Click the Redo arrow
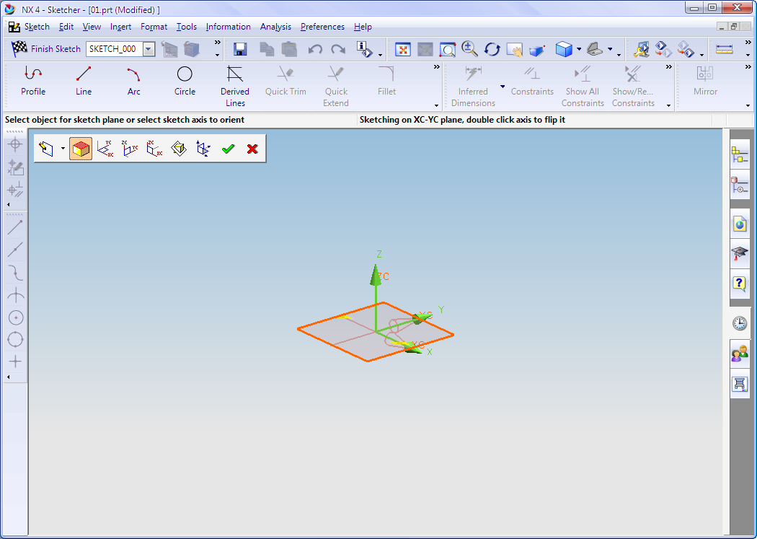Screen dimensions: 757x539 coord(338,49)
